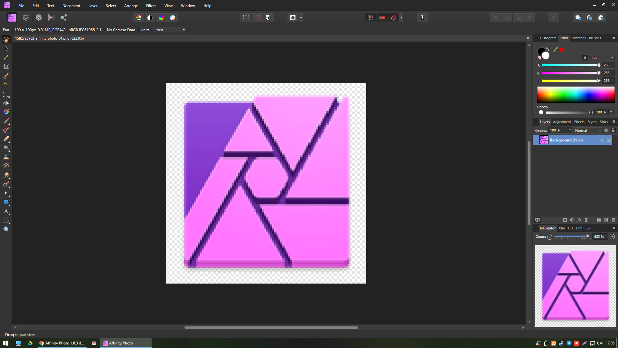Select the Rectangle shape tool
Screen dimensions: 618x348
[6, 202]
